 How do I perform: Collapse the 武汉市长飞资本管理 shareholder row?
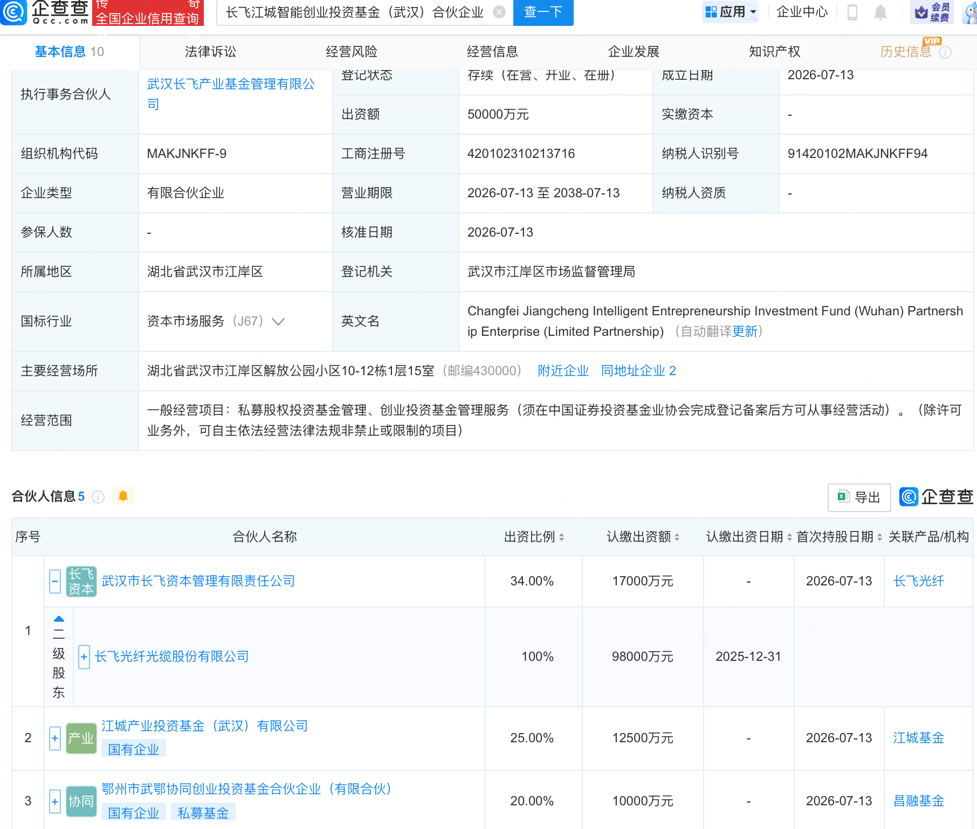pos(55,582)
